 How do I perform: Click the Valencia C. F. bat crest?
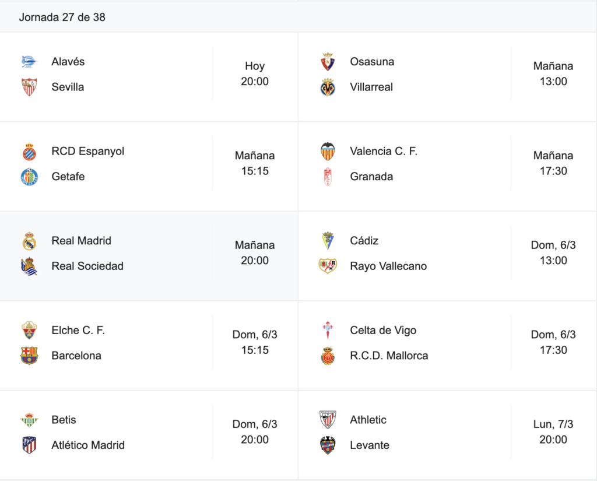[328, 151]
